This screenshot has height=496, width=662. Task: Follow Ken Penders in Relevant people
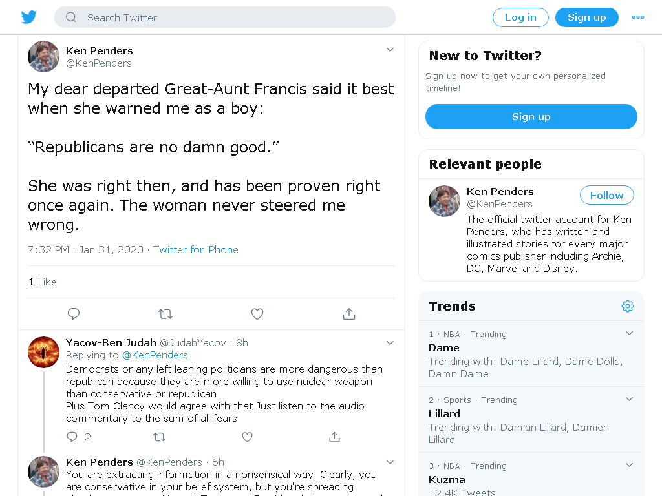pos(606,195)
